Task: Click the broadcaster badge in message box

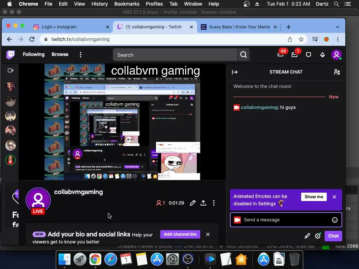Action: [237, 220]
